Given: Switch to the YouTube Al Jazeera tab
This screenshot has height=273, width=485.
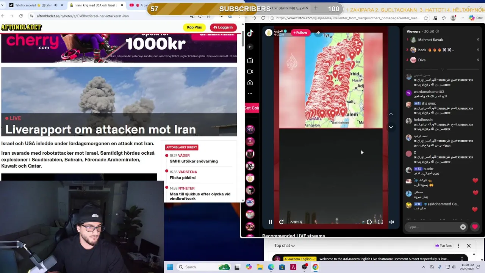Looking at the screenshot, I should 138,5.
